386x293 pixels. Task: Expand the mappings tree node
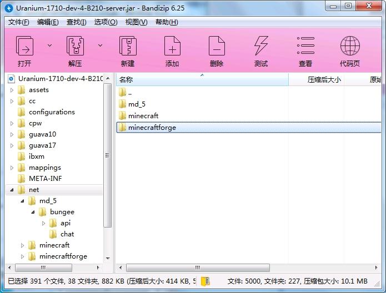point(12,168)
